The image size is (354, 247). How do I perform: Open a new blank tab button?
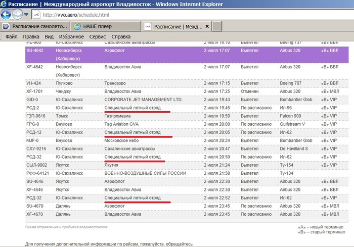(217, 26)
